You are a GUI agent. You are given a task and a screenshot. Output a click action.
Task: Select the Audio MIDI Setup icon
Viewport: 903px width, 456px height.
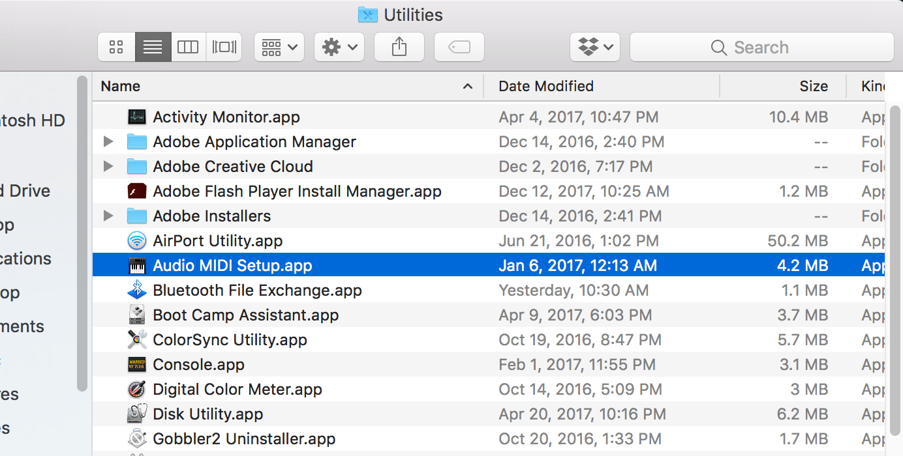point(137,266)
